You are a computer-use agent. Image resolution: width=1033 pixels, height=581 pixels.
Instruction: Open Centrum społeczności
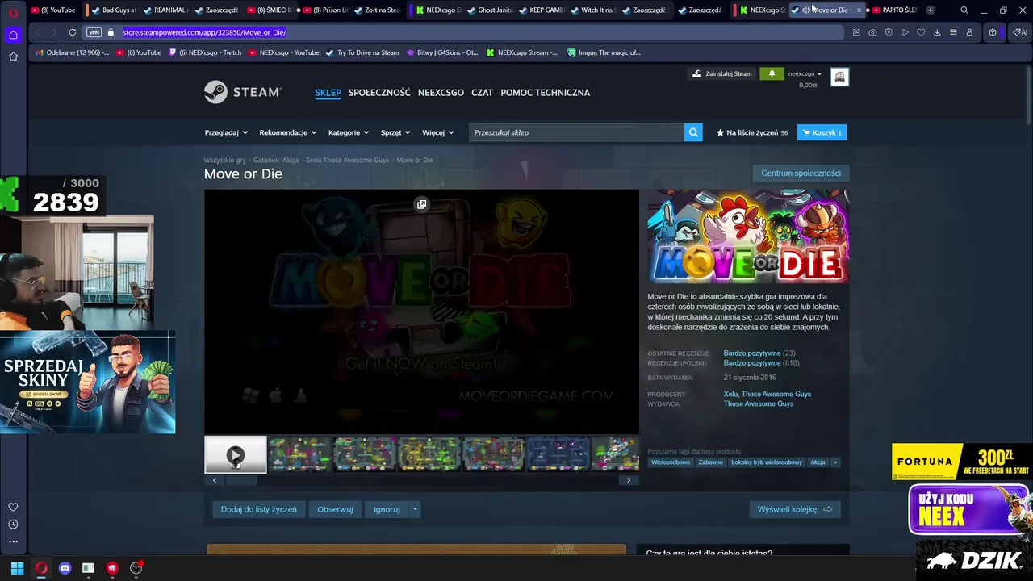801,173
